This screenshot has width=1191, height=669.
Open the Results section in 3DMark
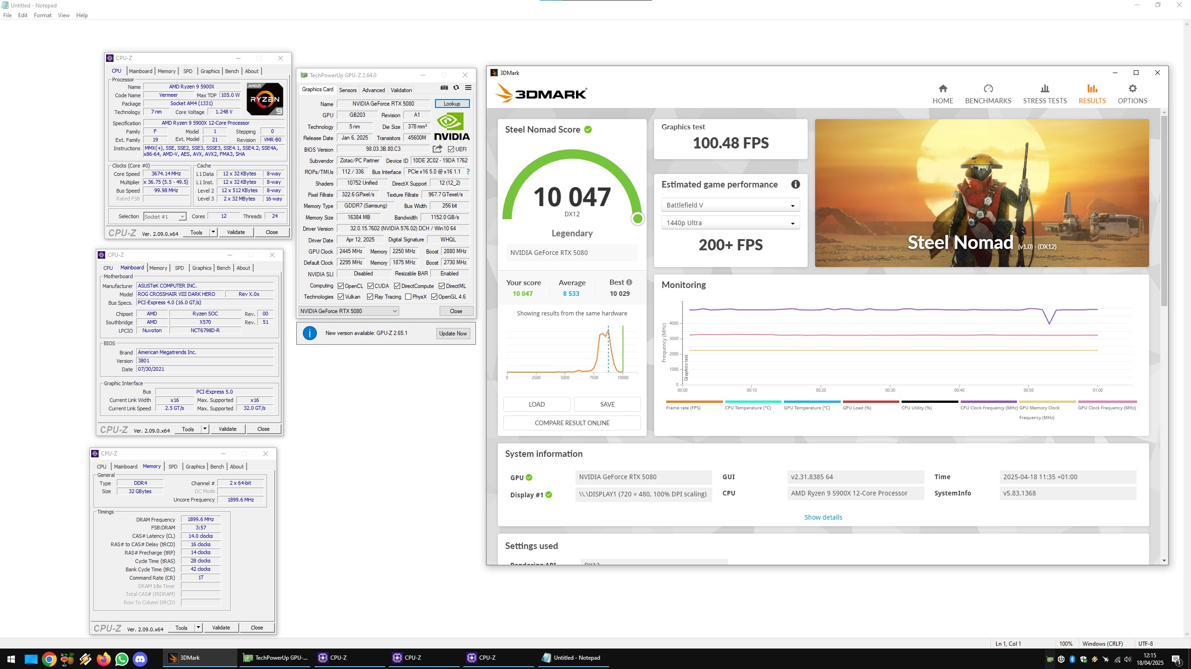(1092, 94)
